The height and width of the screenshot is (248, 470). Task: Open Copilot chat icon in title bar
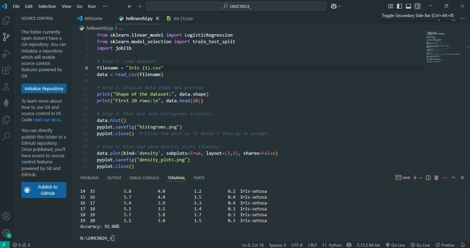click(334, 6)
